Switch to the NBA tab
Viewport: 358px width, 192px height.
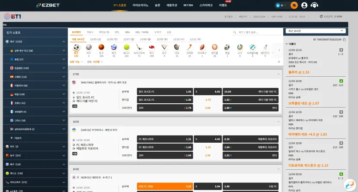(127, 32)
